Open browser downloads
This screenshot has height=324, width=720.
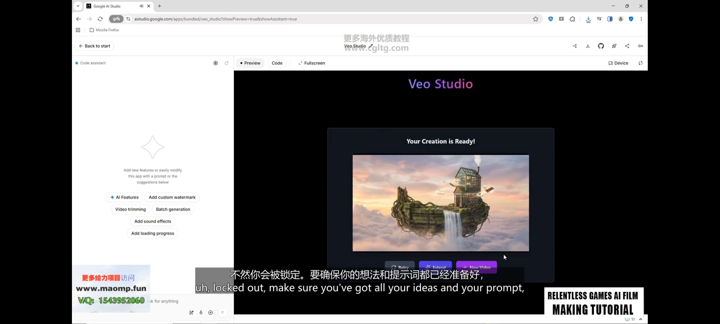(x=588, y=19)
